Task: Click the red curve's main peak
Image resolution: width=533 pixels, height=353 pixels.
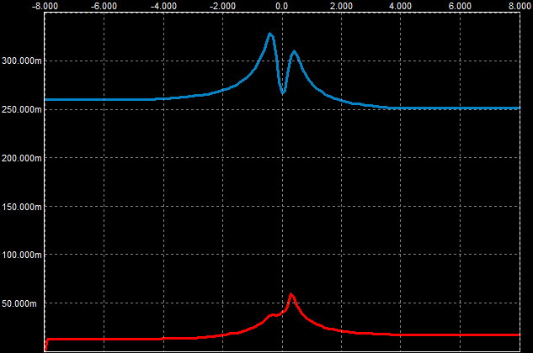Action: point(291,295)
